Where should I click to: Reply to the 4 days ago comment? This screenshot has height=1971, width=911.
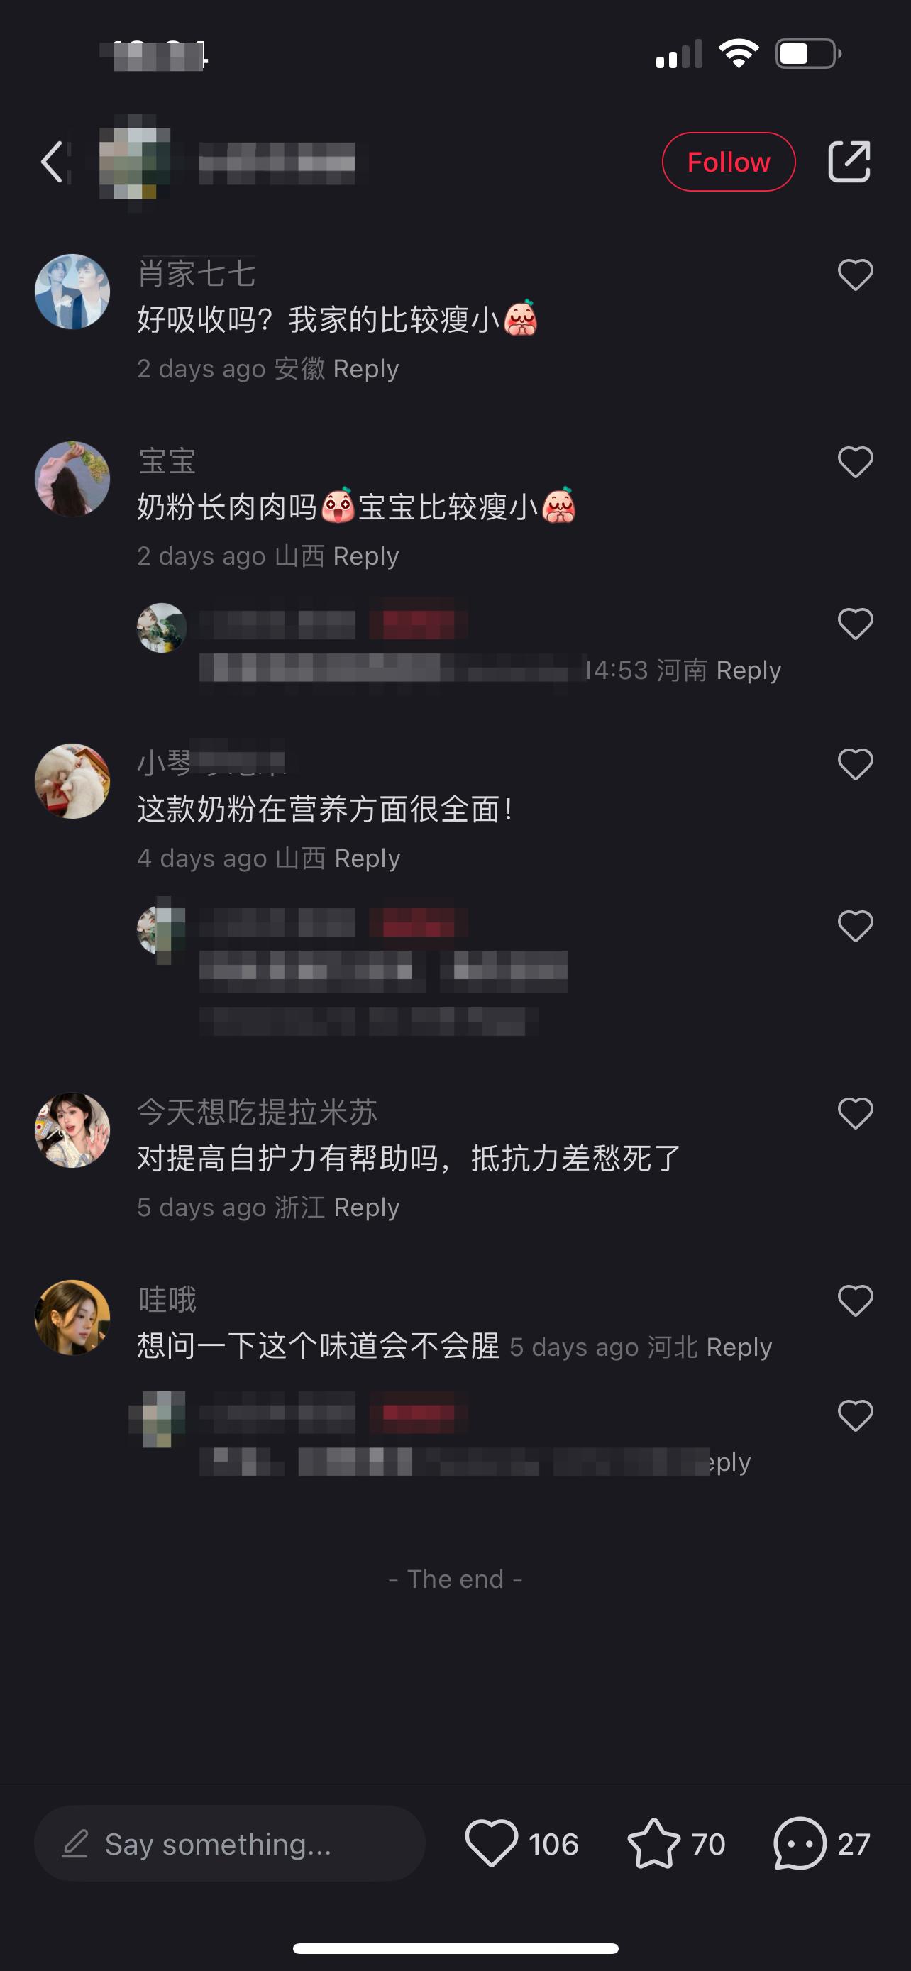(x=367, y=858)
